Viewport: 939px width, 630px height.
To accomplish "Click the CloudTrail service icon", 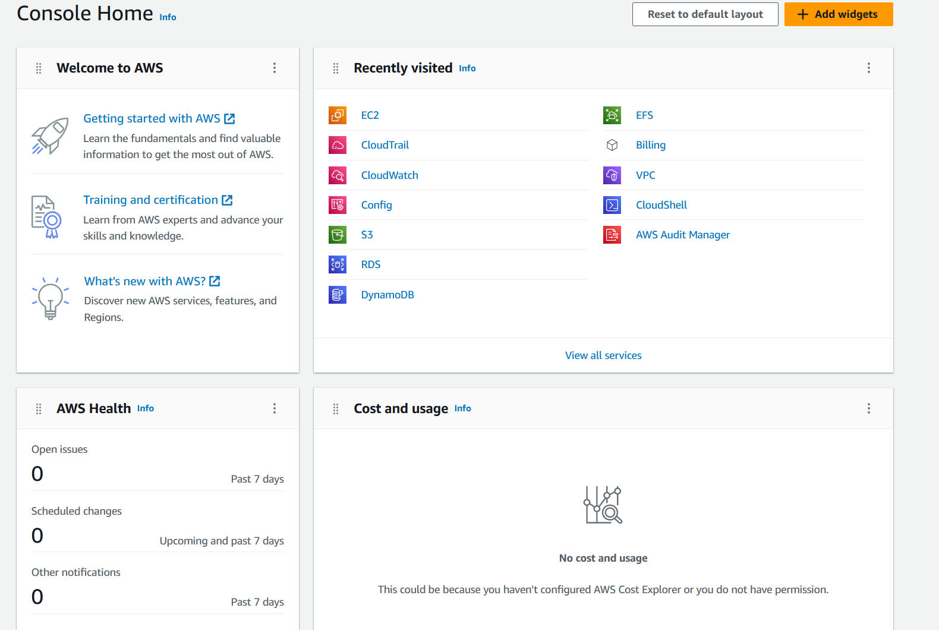I will (x=338, y=145).
